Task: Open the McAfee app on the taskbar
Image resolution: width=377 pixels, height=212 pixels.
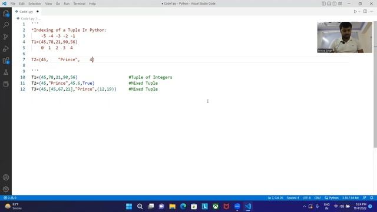Action: 226,207
